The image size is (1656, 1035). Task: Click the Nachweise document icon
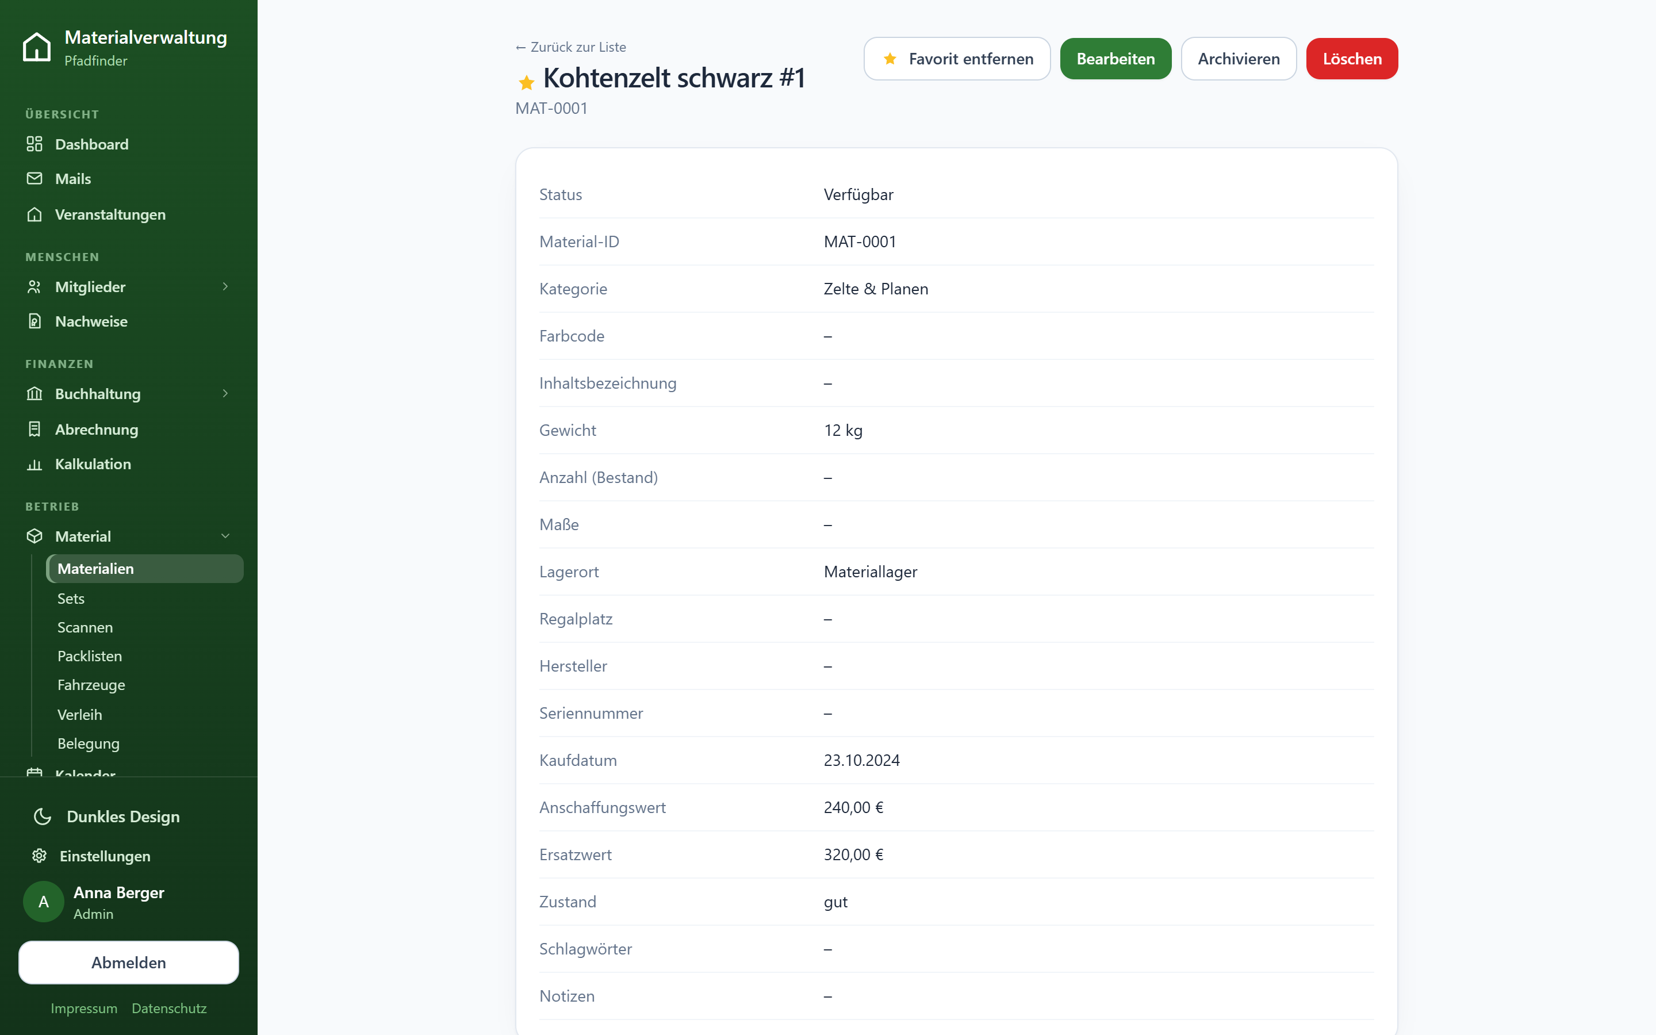pos(34,321)
